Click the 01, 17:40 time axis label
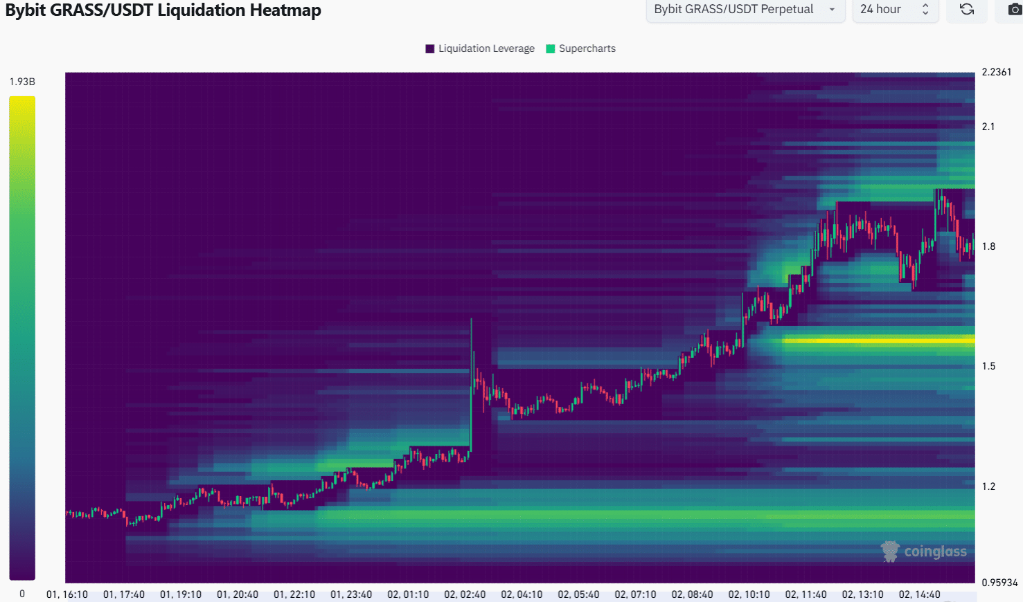This screenshot has width=1023, height=602. tap(124, 594)
